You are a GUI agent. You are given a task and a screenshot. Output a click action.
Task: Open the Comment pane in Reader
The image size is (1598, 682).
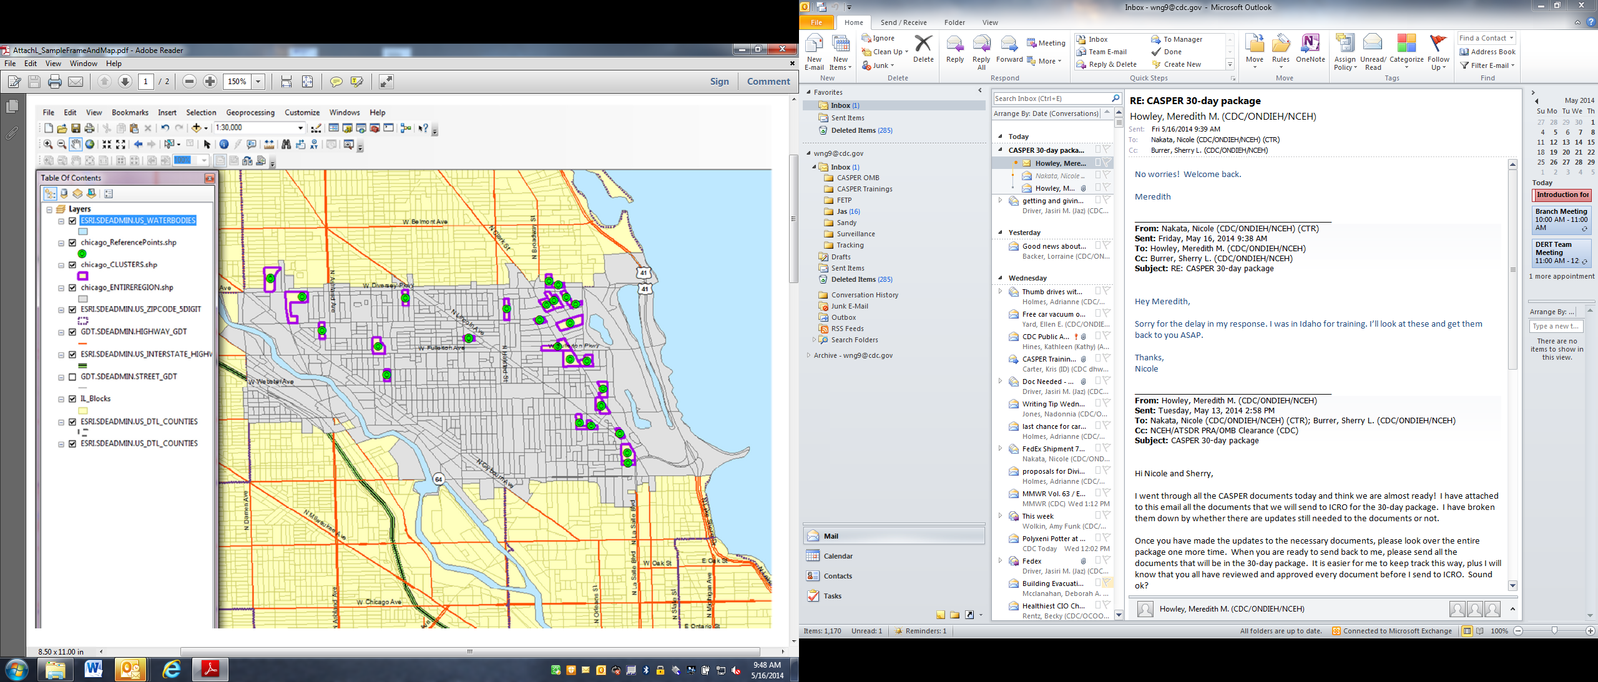pos(768,82)
